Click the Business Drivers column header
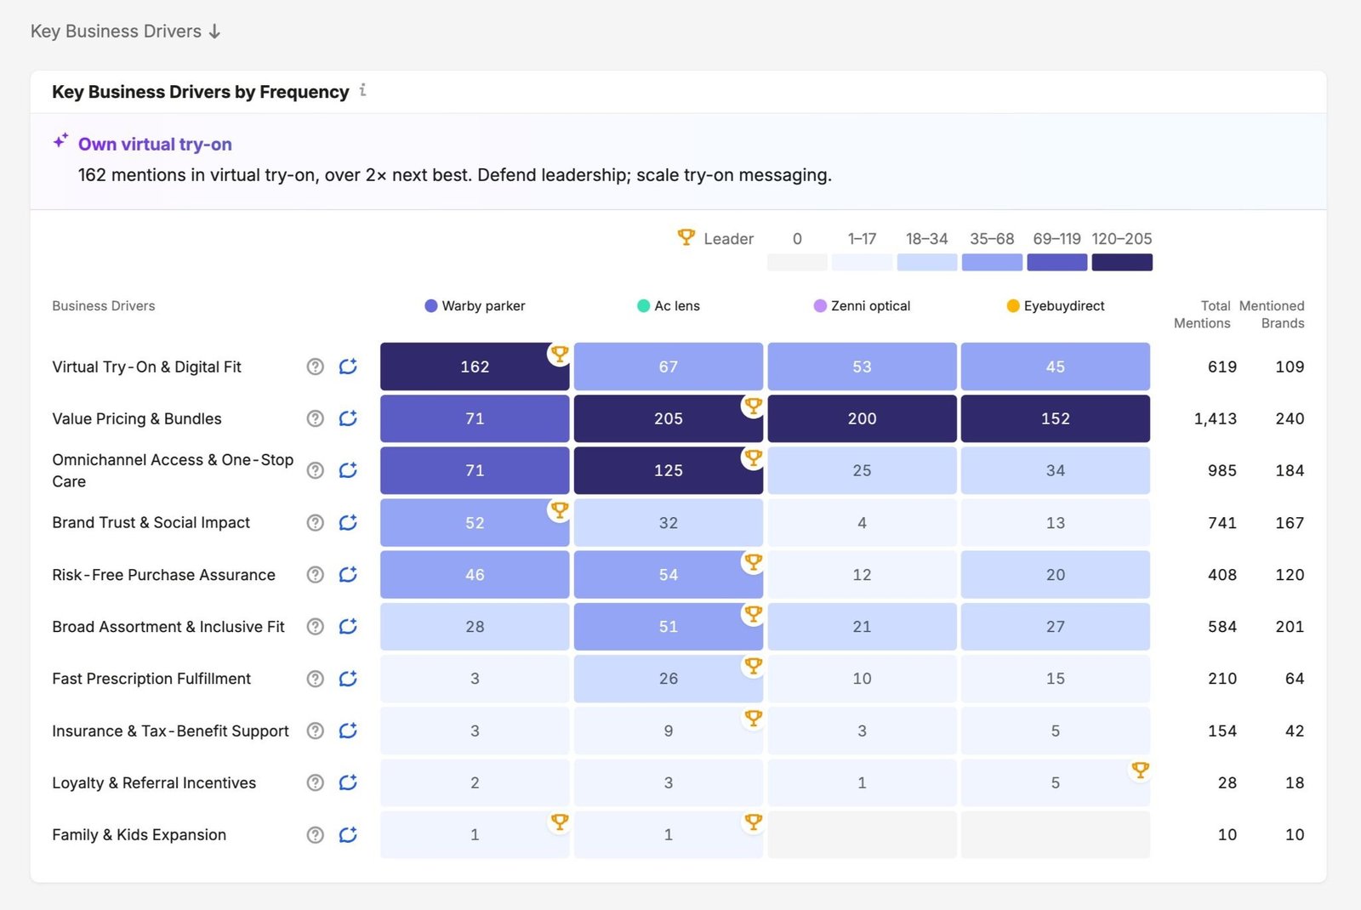 [104, 305]
